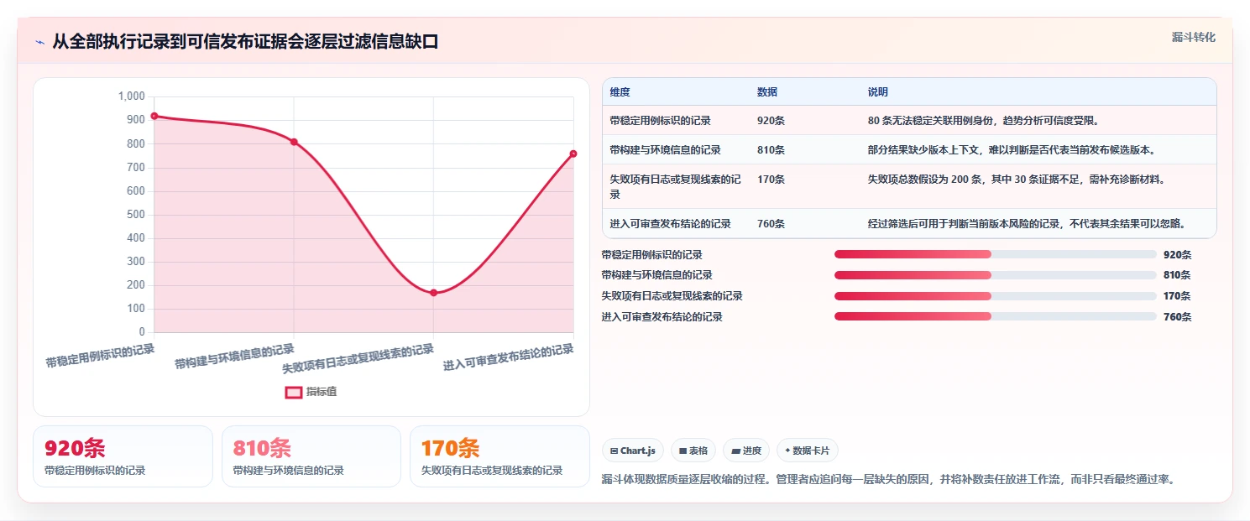Click the Chart.js tag
This screenshot has height=521, width=1250.
click(633, 451)
